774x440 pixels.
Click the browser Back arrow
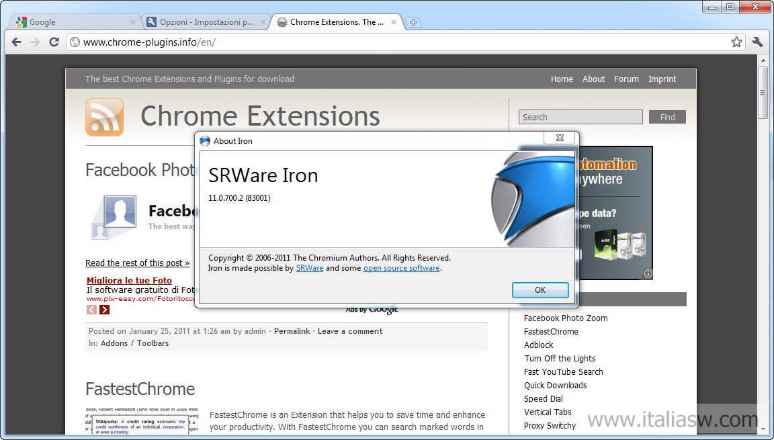click(16, 42)
